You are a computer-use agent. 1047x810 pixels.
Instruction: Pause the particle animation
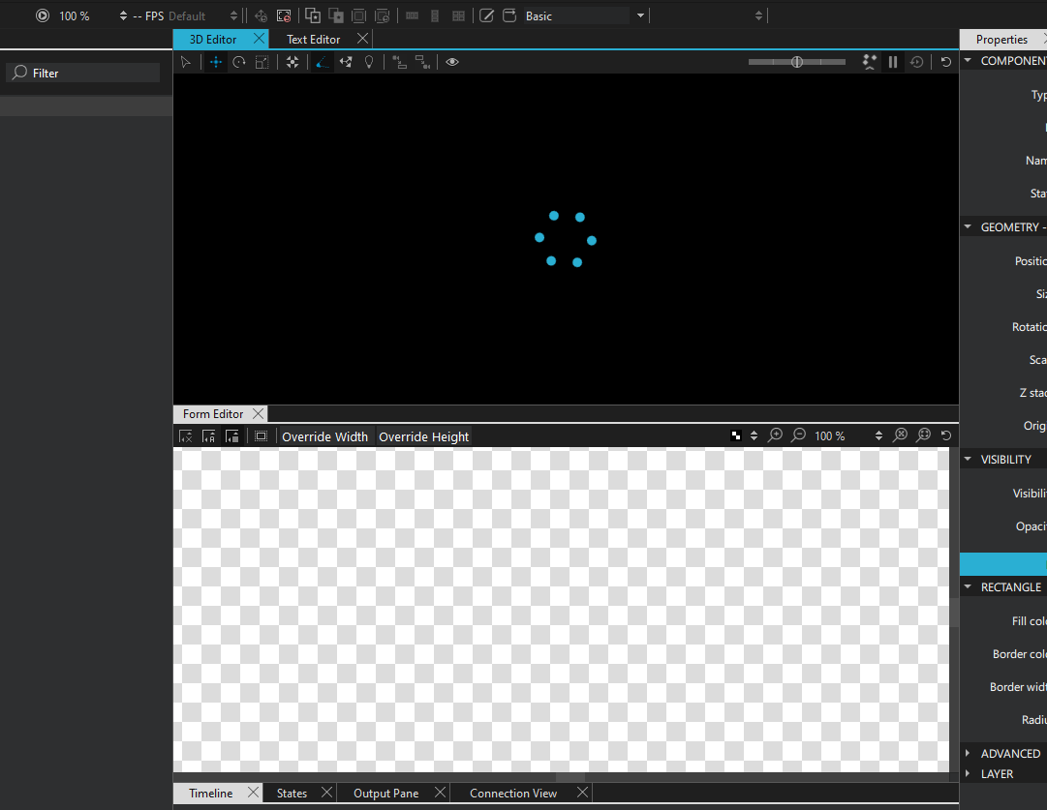click(x=892, y=62)
